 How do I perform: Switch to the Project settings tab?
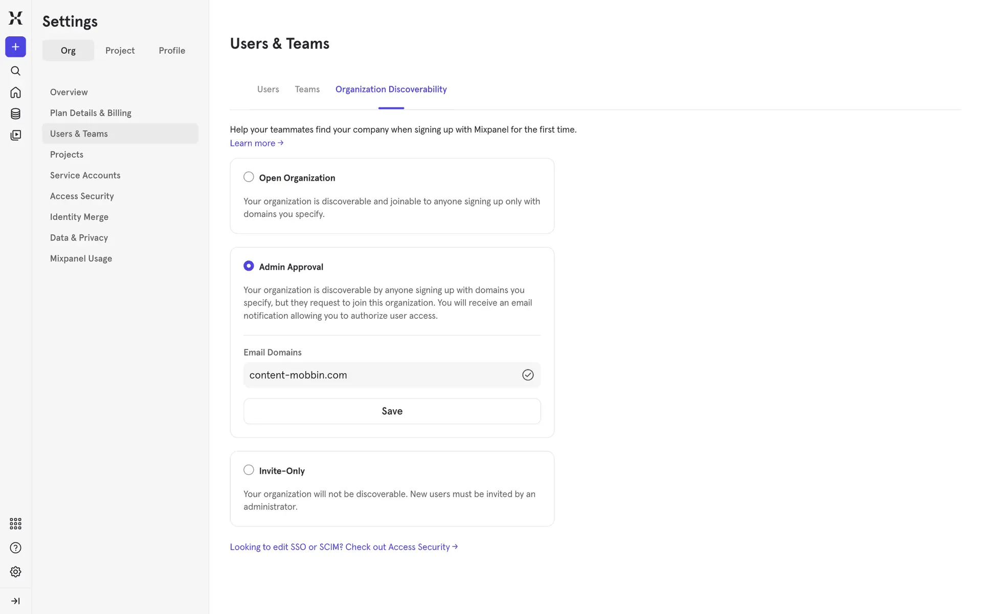[120, 50]
